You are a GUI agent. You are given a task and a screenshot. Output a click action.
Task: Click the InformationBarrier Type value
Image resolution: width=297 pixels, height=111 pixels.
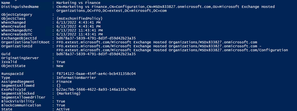tap(76, 78)
